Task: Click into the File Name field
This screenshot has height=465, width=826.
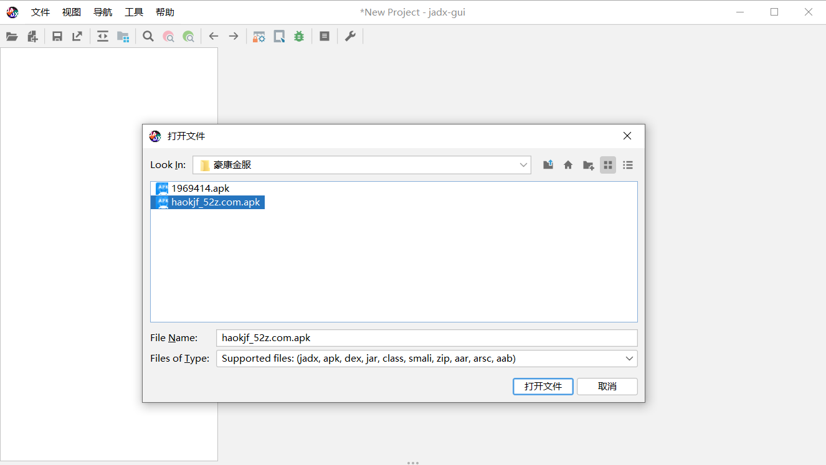Action: click(x=427, y=338)
